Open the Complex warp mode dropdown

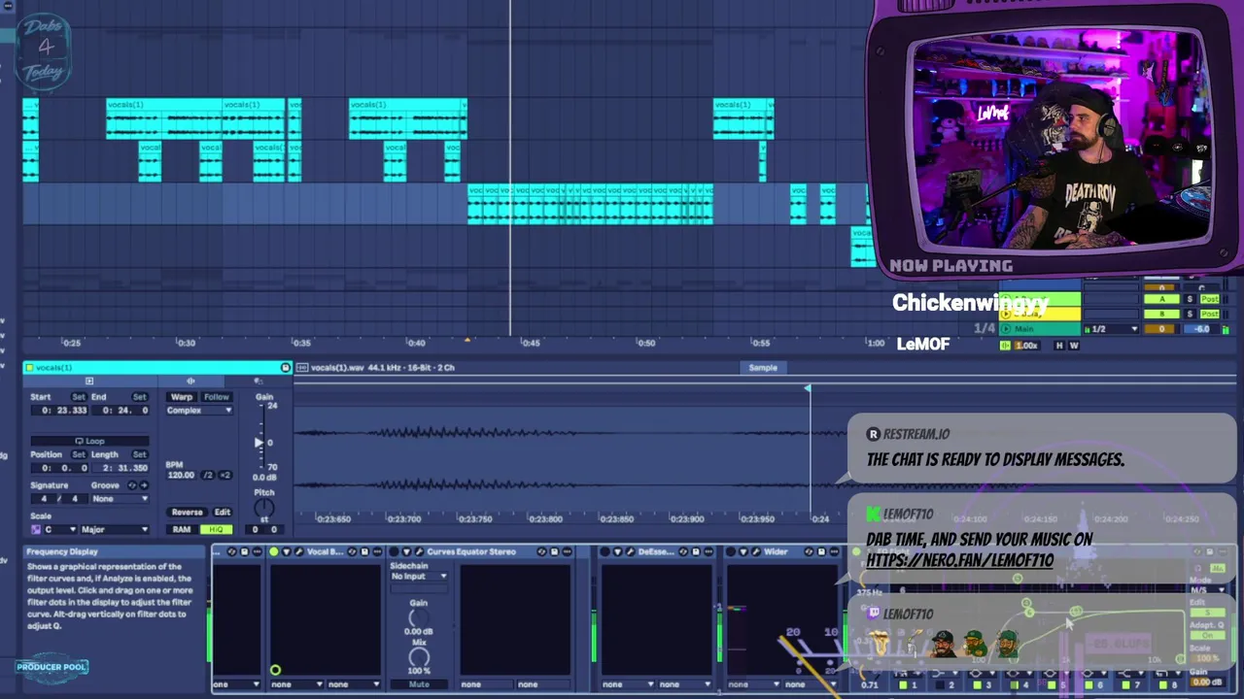[199, 411]
